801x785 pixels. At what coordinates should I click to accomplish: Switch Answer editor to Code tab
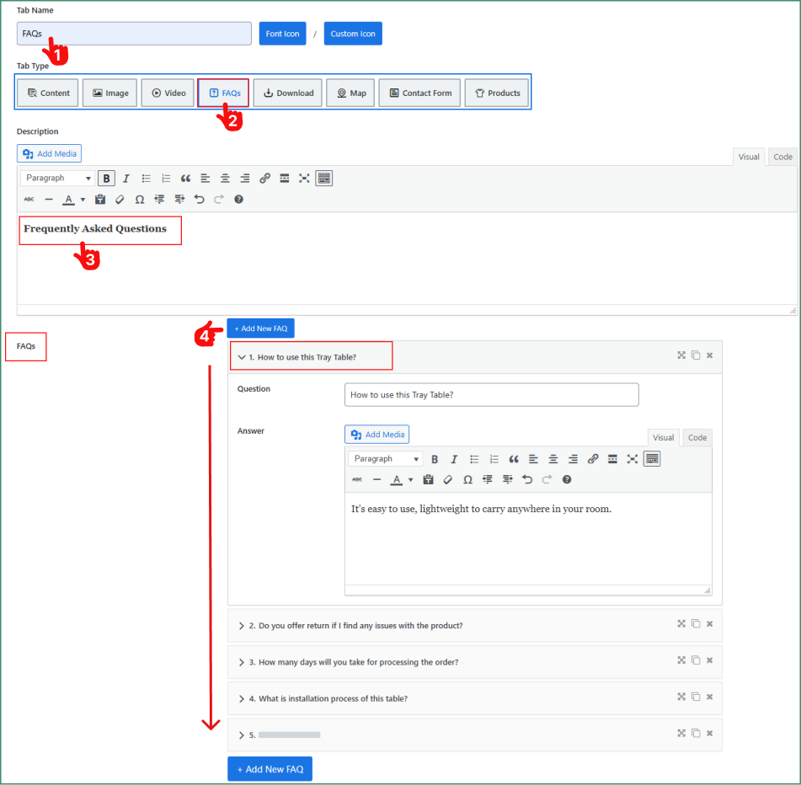pos(697,438)
